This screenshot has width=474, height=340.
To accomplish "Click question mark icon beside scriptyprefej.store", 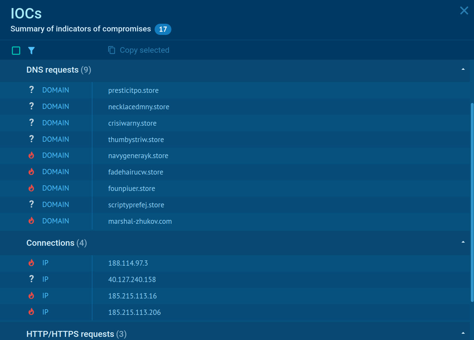I will 31,204.
